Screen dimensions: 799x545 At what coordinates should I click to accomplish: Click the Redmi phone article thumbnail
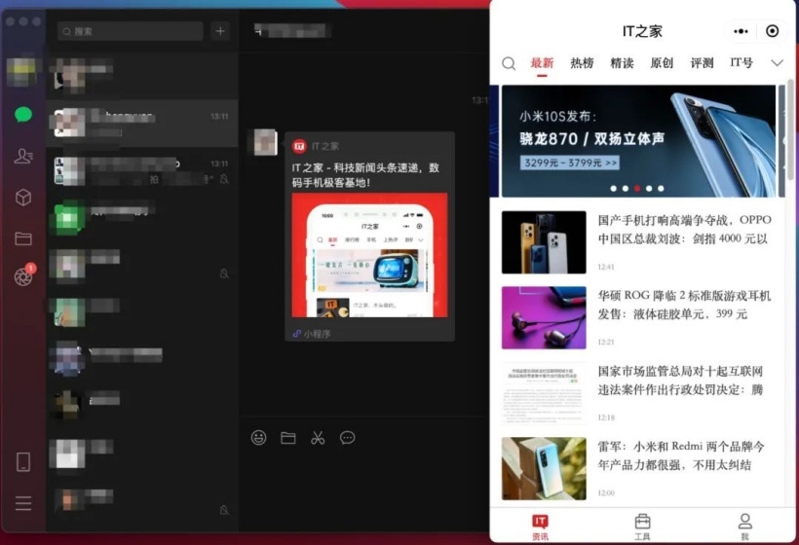[544, 468]
